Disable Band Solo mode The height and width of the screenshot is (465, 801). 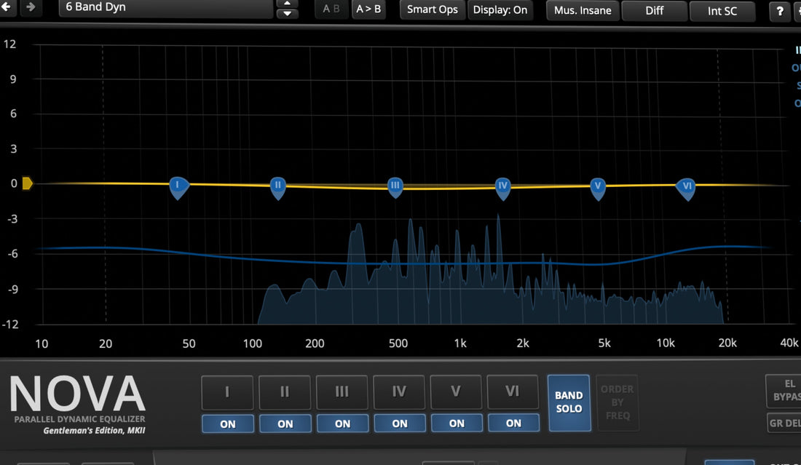569,402
